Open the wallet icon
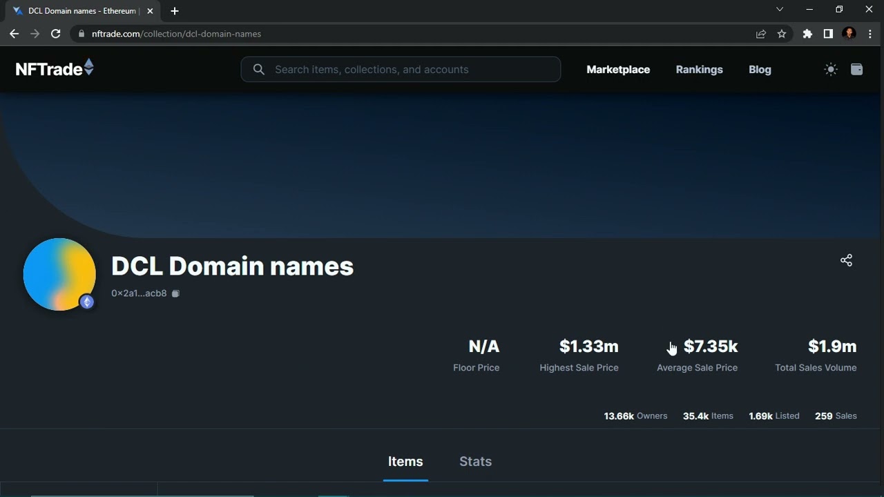 pos(856,69)
